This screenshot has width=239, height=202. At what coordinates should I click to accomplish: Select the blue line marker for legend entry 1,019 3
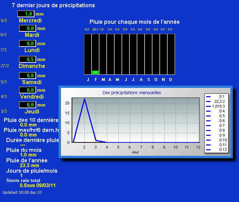pyautogui.click(x=208, y=106)
